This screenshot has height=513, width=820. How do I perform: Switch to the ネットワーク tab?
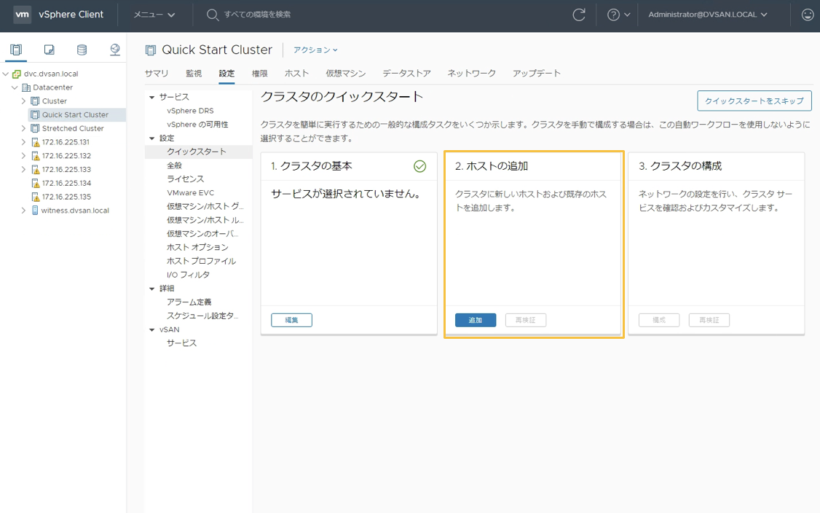coord(471,74)
